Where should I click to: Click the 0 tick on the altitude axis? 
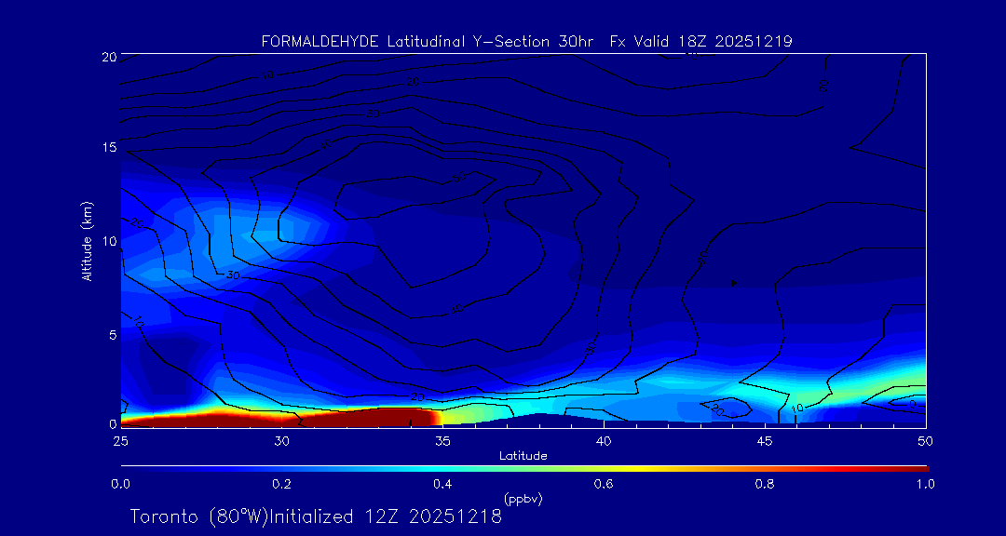113,423
